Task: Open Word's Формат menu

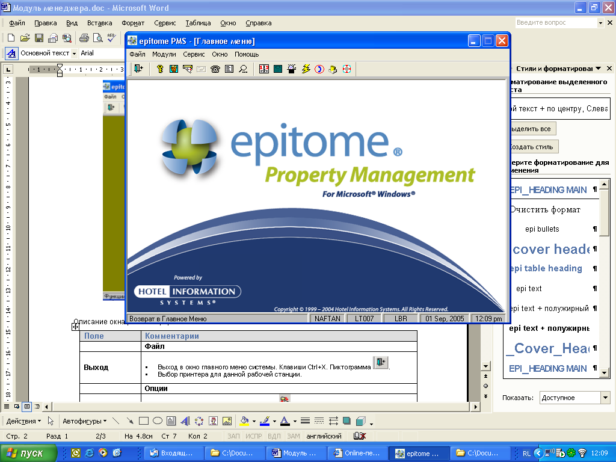Action: coord(133,23)
